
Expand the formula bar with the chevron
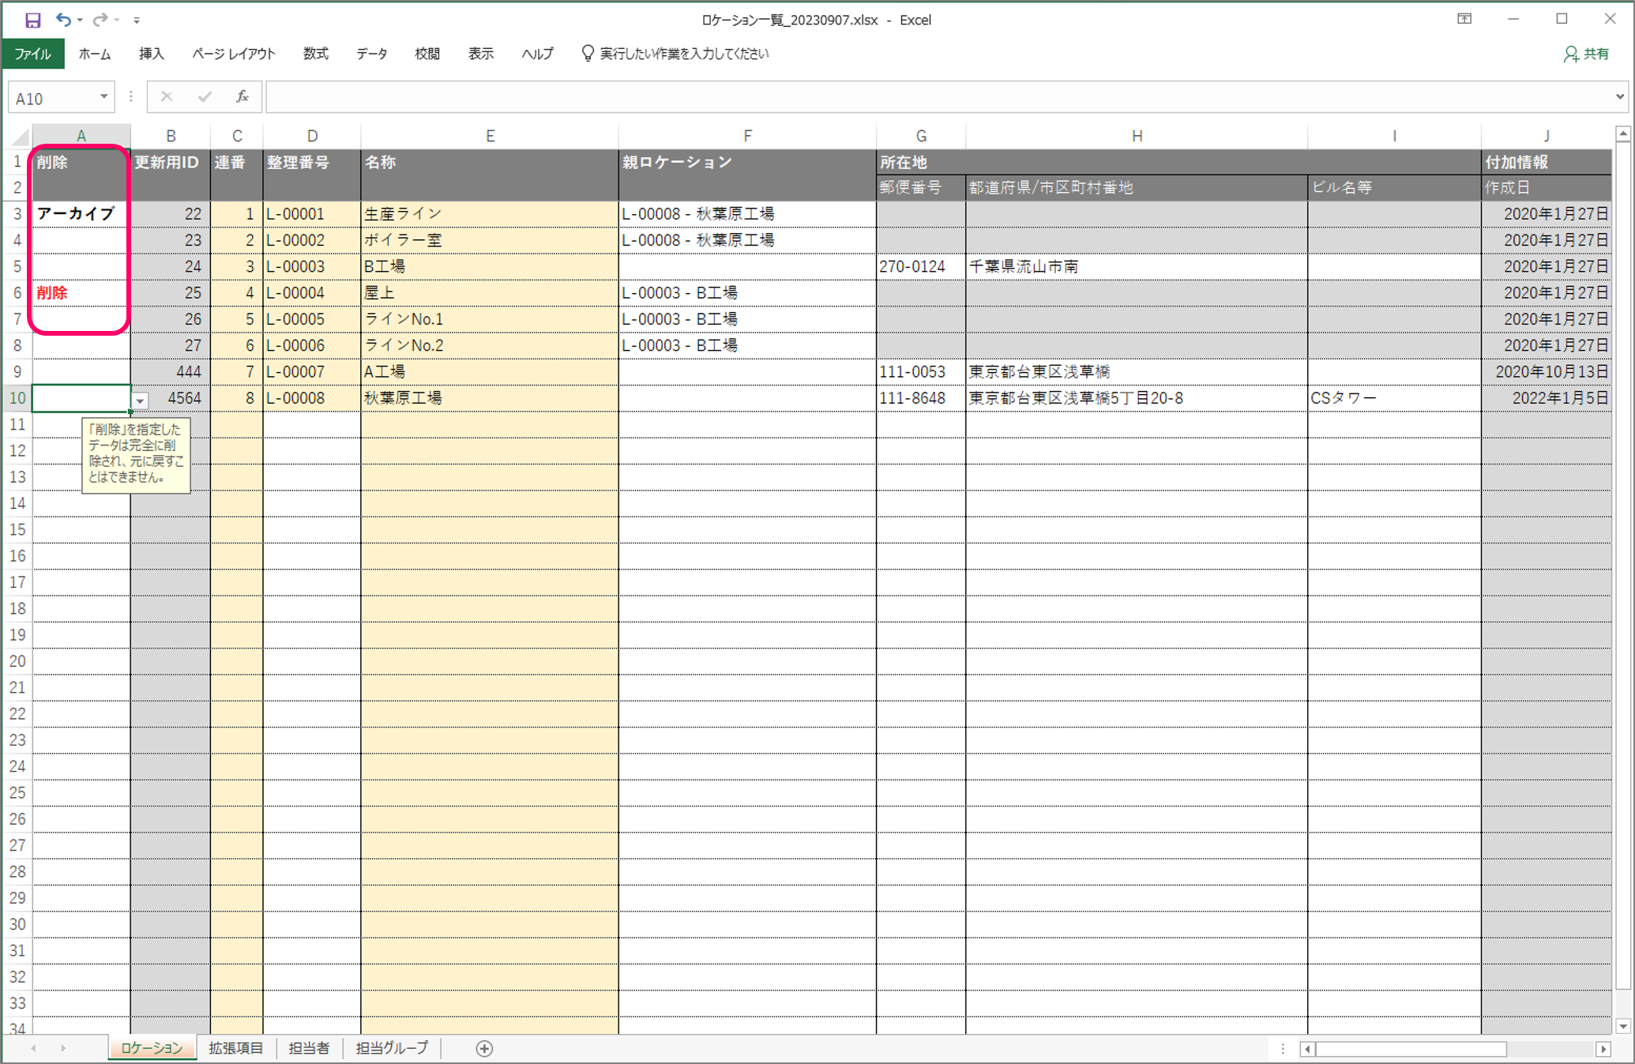[1620, 97]
